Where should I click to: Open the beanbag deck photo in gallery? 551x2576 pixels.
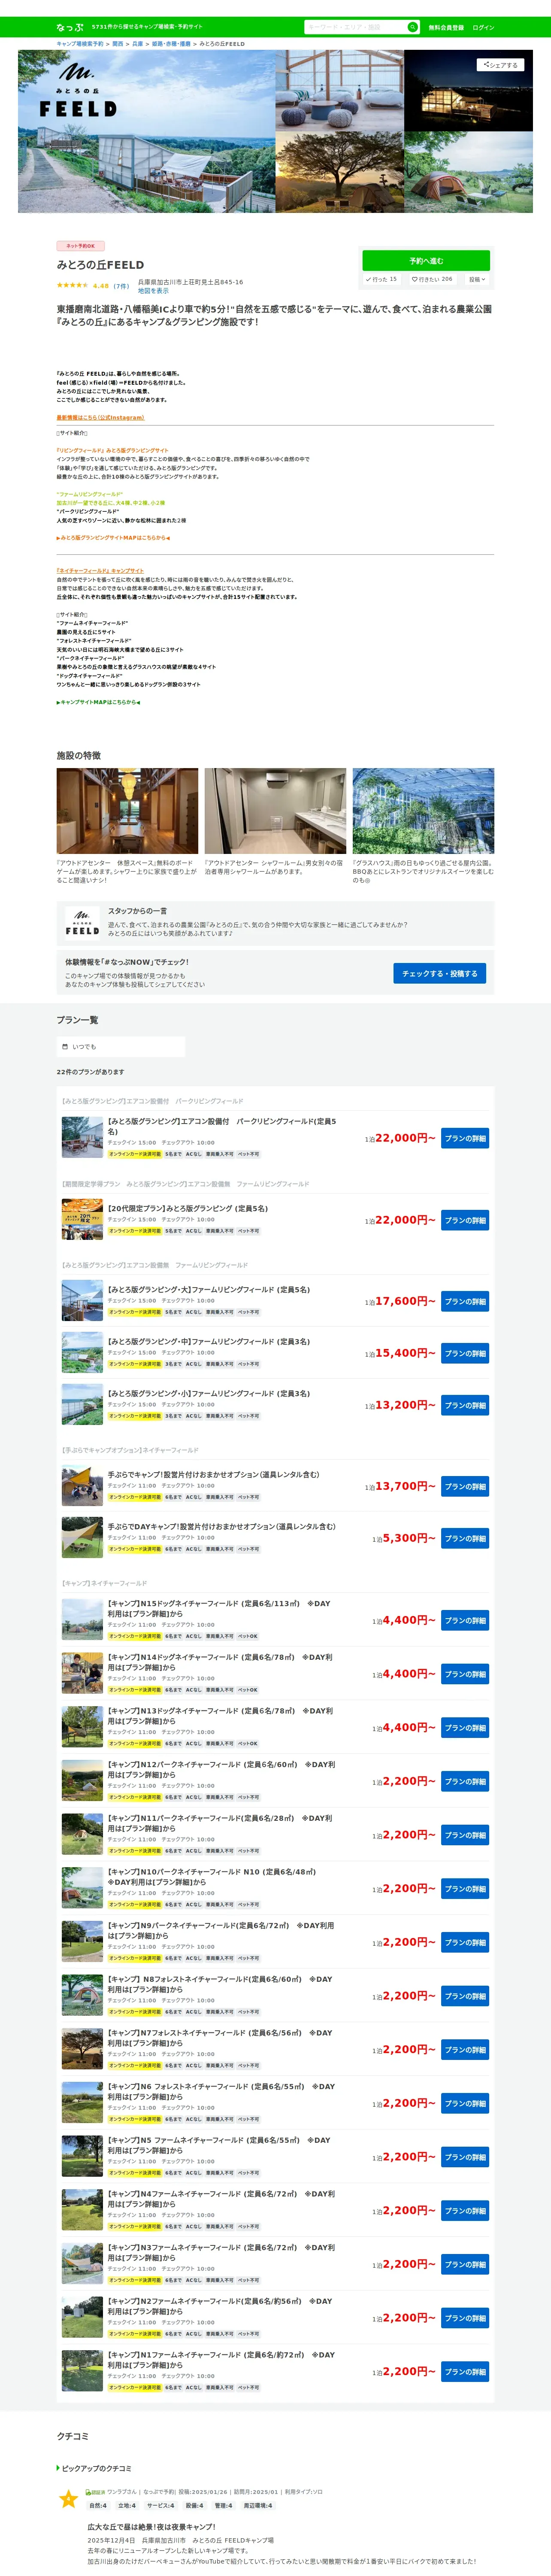point(340,90)
